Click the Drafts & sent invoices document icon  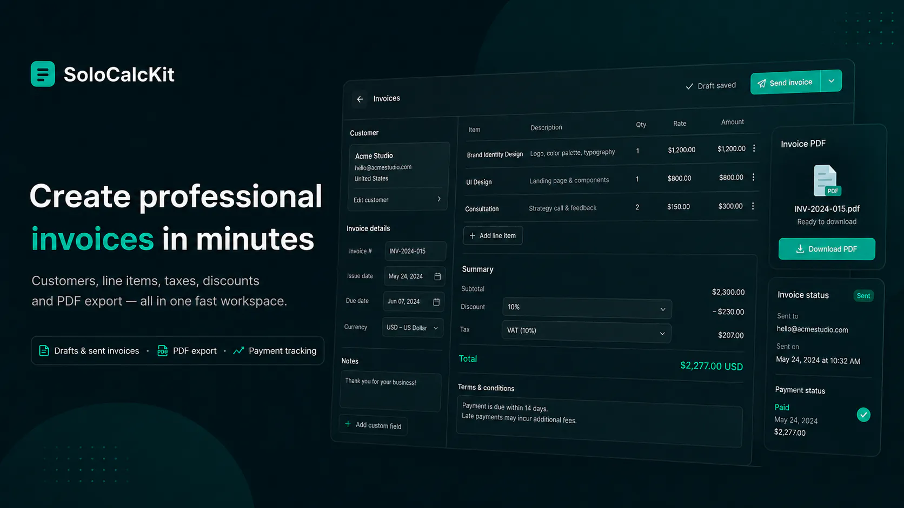44,351
